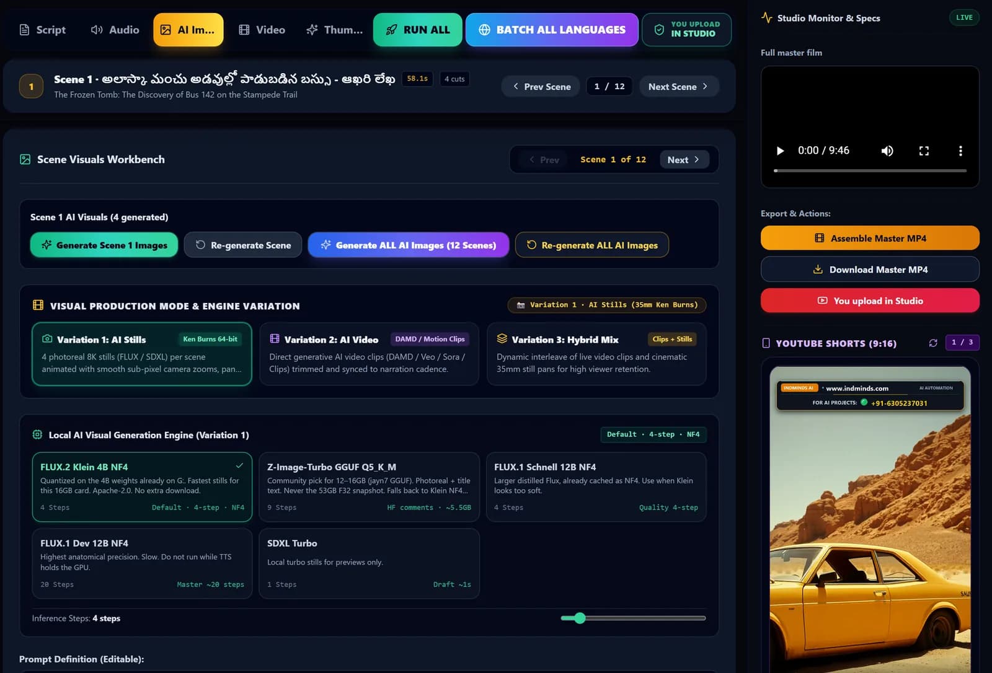Click Assemble Master MP4
The image size is (992, 673).
click(870, 238)
